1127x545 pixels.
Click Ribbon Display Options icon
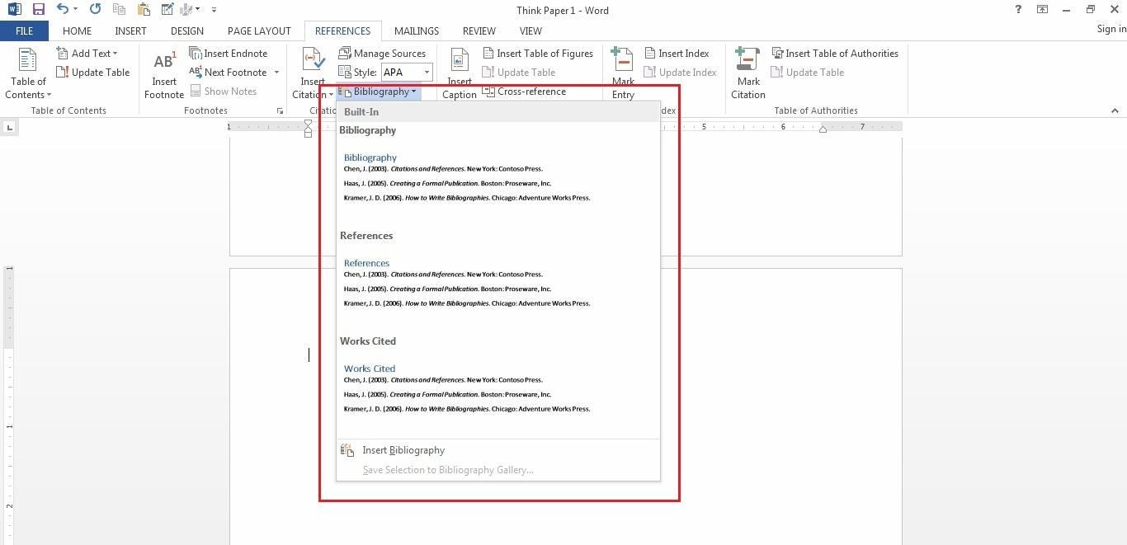[1043, 9]
